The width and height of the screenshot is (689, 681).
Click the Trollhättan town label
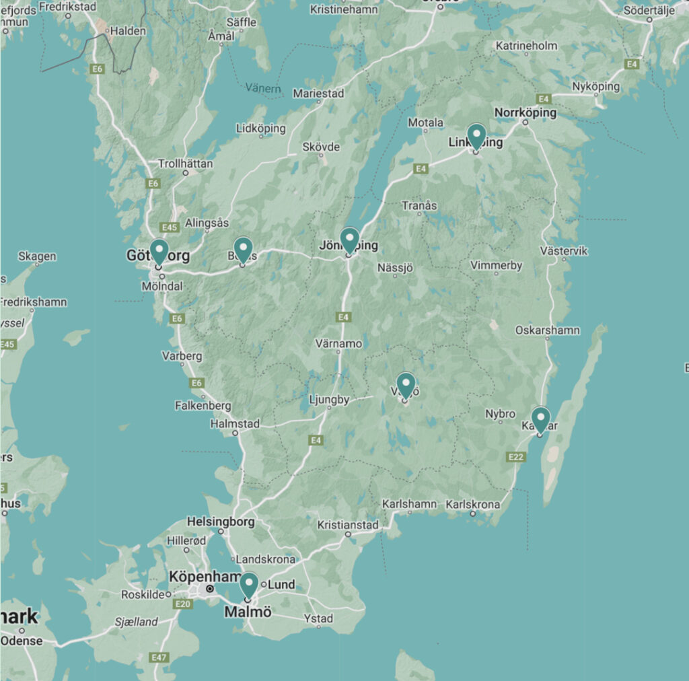(185, 164)
